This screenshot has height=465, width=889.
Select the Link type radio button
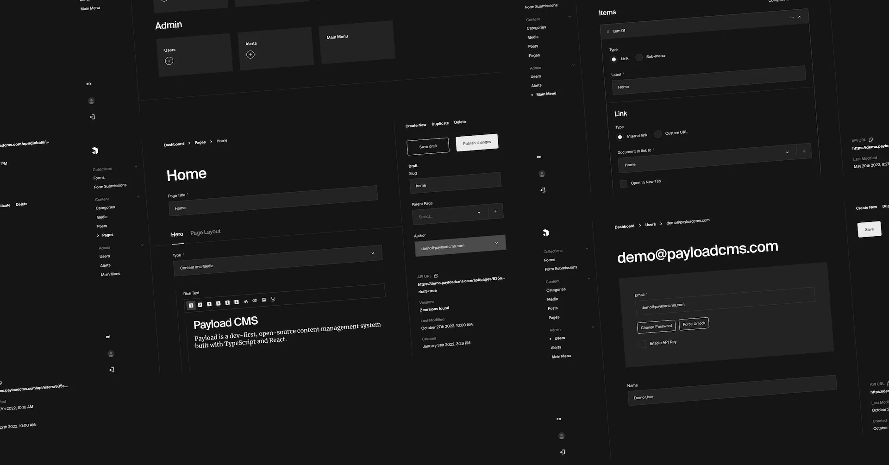(x=614, y=59)
